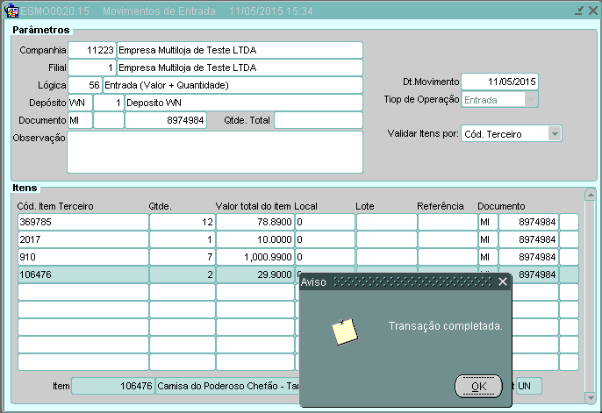The height and width of the screenshot is (413, 602).
Task: Close the Movimentos de Entrada window
Action: coord(593,11)
